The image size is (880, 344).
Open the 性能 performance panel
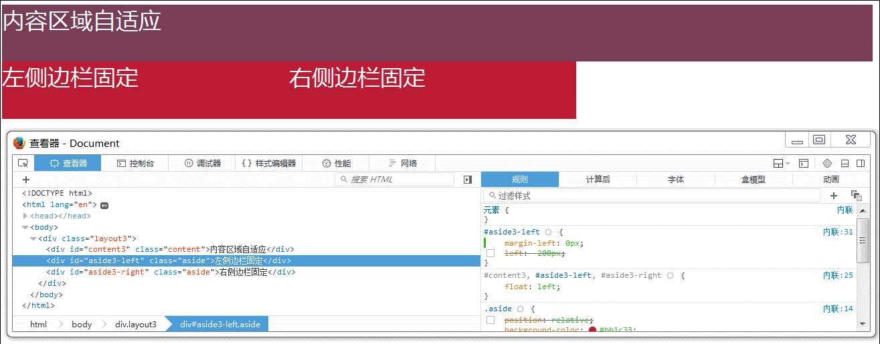(x=335, y=163)
